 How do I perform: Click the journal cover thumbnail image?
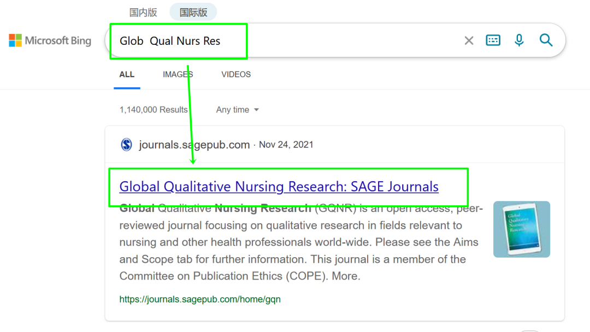pos(522,229)
